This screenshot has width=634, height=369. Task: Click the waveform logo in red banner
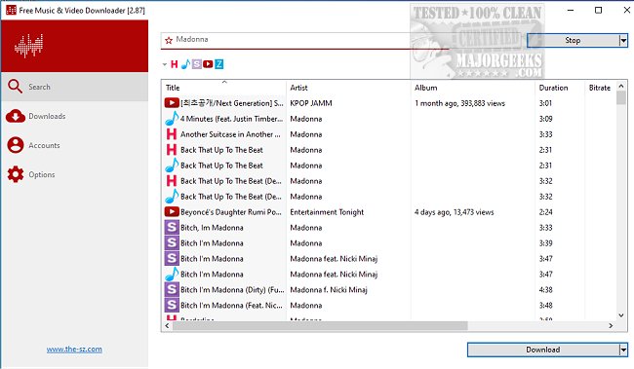pyautogui.click(x=28, y=46)
